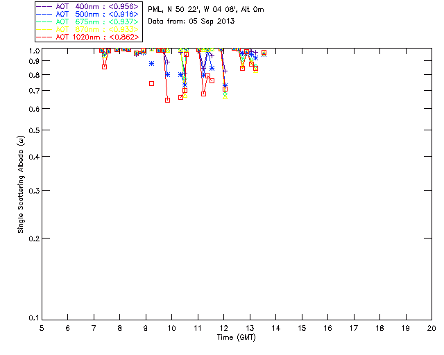The width and height of the screenshot is (444, 355).
Task: Select the AOT 1020nm legend entry
Action: click(88, 37)
